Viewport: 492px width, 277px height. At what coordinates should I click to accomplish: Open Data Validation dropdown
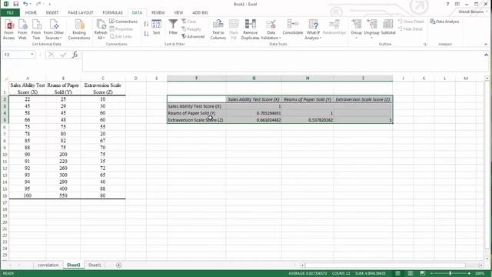point(271,29)
